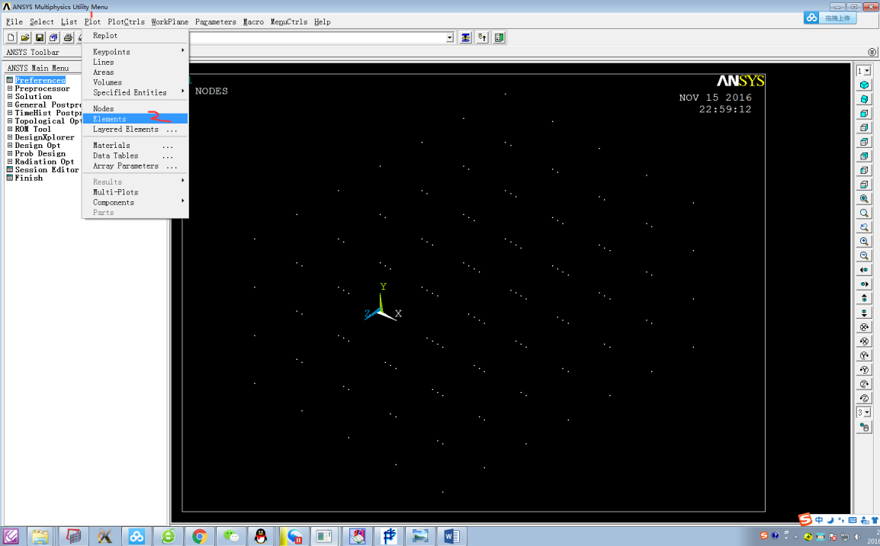Image resolution: width=880 pixels, height=546 pixels.
Task: Click the Dynamic Model Mode icon
Action: [x=864, y=428]
